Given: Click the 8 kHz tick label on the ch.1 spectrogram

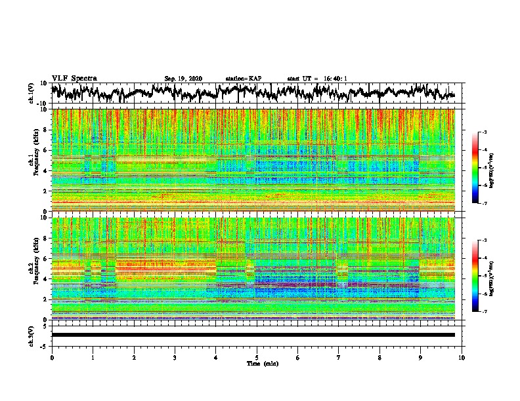Looking at the screenshot, I should tap(45, 130).
